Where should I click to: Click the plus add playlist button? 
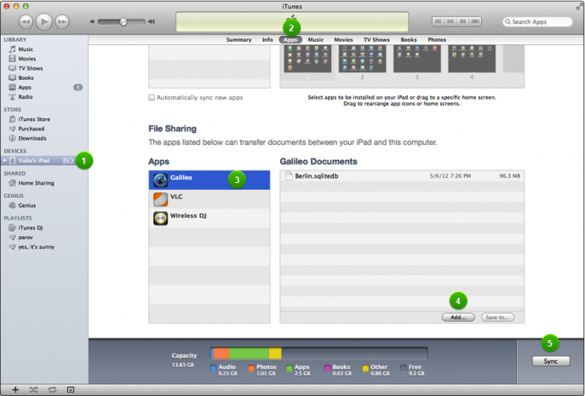pyautogui.click(x=15, y=390)
